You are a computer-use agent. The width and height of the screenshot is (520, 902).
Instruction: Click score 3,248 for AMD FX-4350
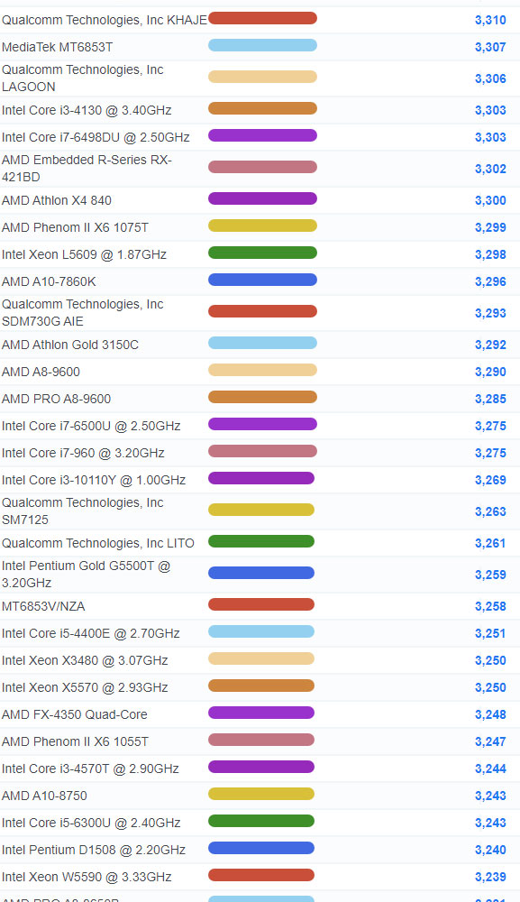click(x=490, y=715)
